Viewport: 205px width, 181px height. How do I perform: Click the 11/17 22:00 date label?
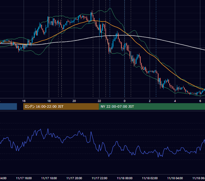point(99,178)
